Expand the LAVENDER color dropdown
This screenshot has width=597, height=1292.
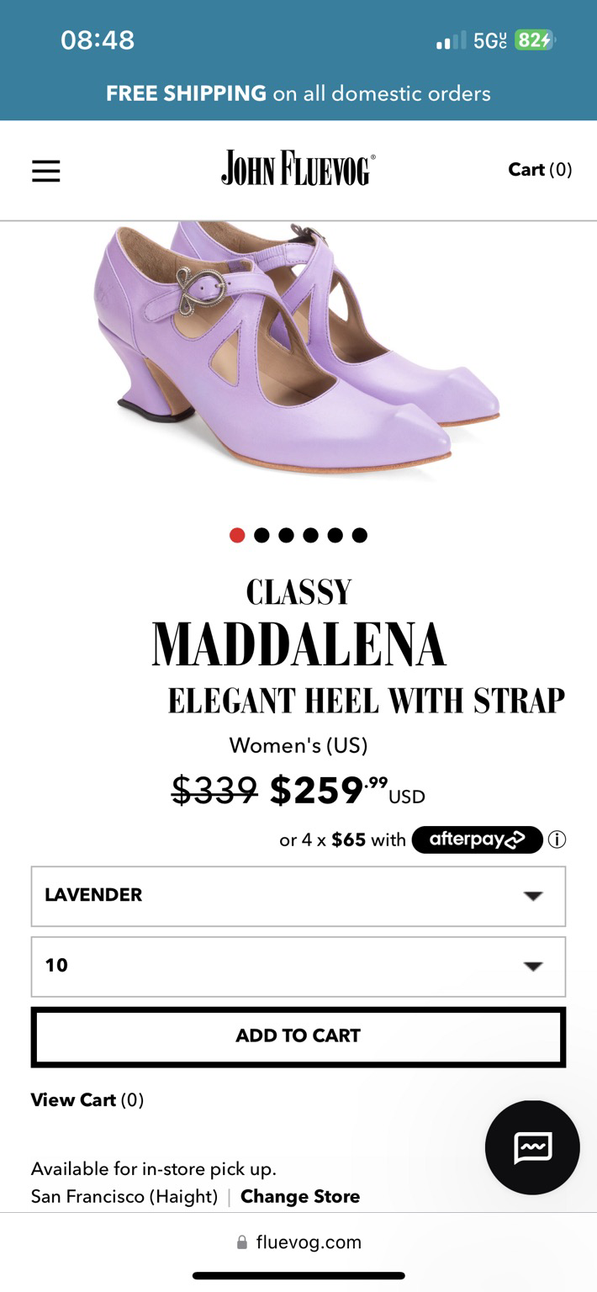click(x=298, y=896)
